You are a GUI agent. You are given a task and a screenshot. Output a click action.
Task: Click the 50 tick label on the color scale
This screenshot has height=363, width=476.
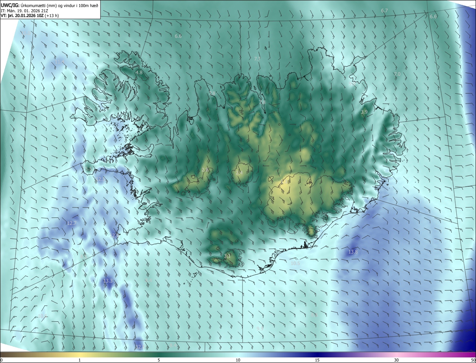point(473,360)
